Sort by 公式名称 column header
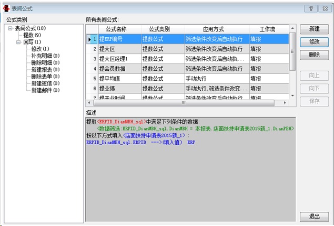The width and height of the screenshot is (334, 226). tap(119, 29)
